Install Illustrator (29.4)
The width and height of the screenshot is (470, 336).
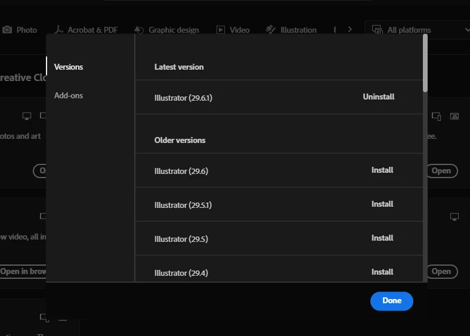(382, 272)
